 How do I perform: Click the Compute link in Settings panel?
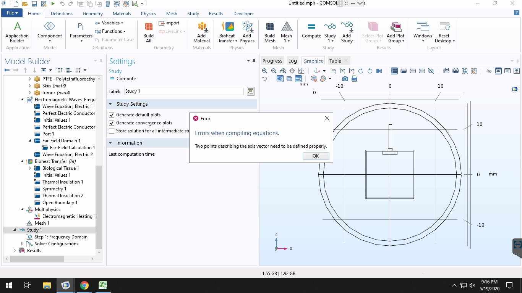pos(123,79)
